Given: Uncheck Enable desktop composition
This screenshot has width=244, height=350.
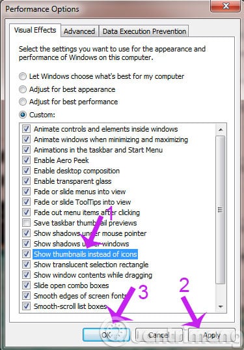Looking at the screenshot, I should point(26,171).
